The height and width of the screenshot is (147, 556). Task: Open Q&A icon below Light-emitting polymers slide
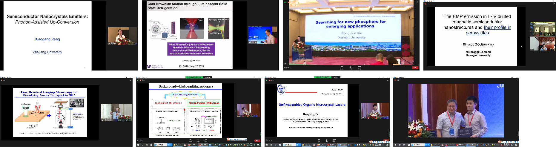(205, 140)
